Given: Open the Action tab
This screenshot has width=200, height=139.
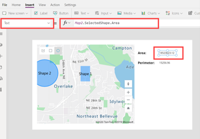Looking at the screenshot, I should click(x=55, y=5).
